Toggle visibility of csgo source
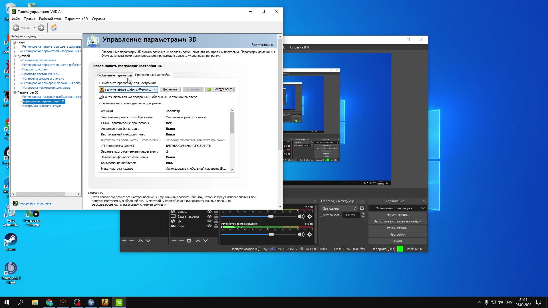Screen dimensions: 548x308 [209, 226]
